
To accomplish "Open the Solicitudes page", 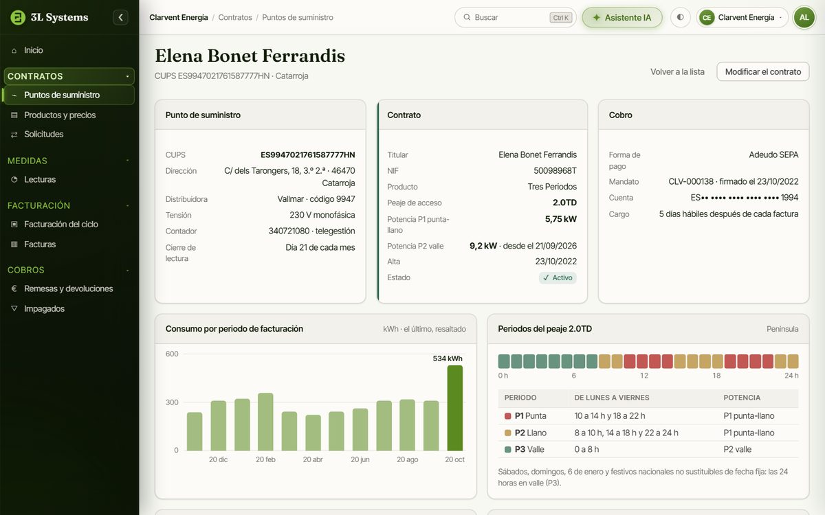I will tap(69, 135).
